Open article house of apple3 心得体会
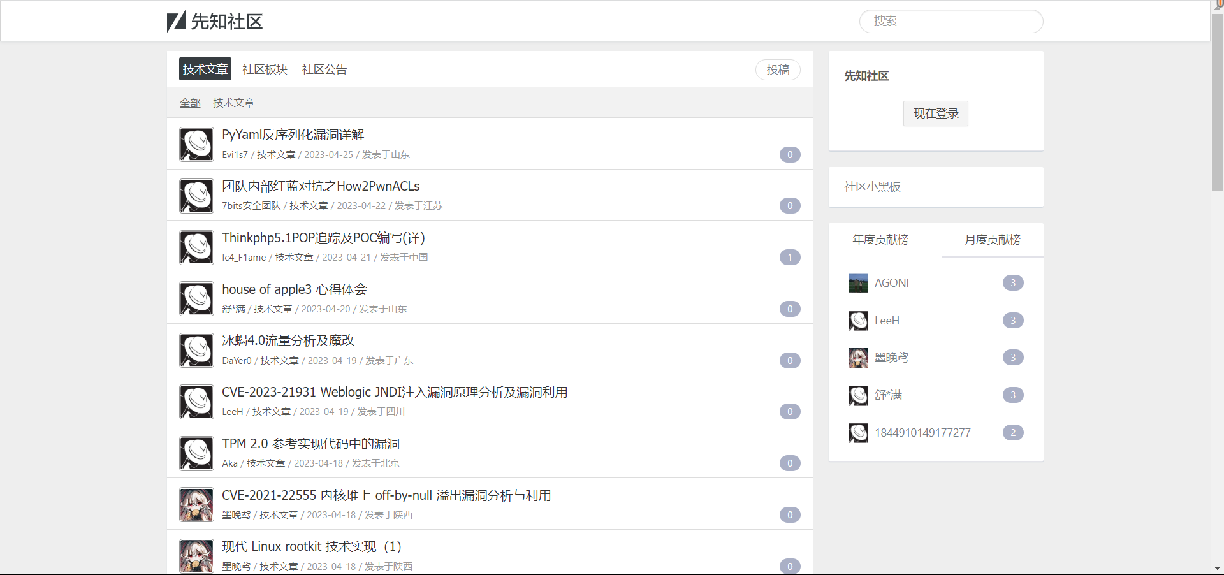Screen dimensions: 1224x575 [295, 289]
